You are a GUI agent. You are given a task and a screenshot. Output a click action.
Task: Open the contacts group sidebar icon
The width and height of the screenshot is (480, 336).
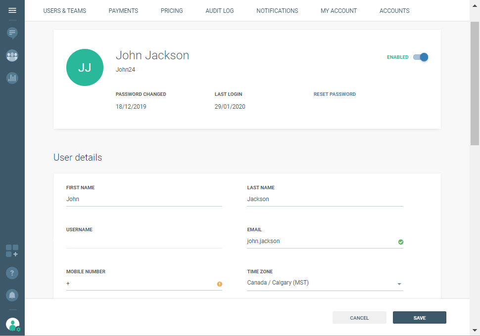coord(12,56)
